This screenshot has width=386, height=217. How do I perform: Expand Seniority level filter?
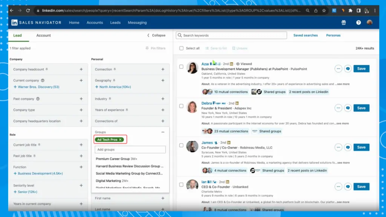(x=81, y=185)
